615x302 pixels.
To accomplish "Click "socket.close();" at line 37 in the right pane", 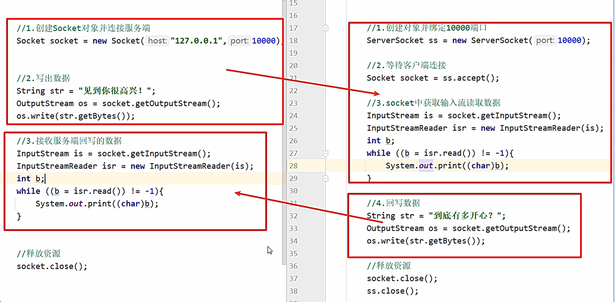I will pos(402,279).
